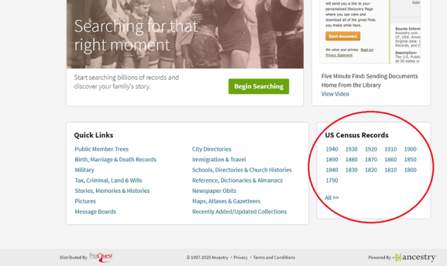The width and height of the screenshot is (447, 266).
Task: Select the 1870 census link
Action: pos(371,159)
